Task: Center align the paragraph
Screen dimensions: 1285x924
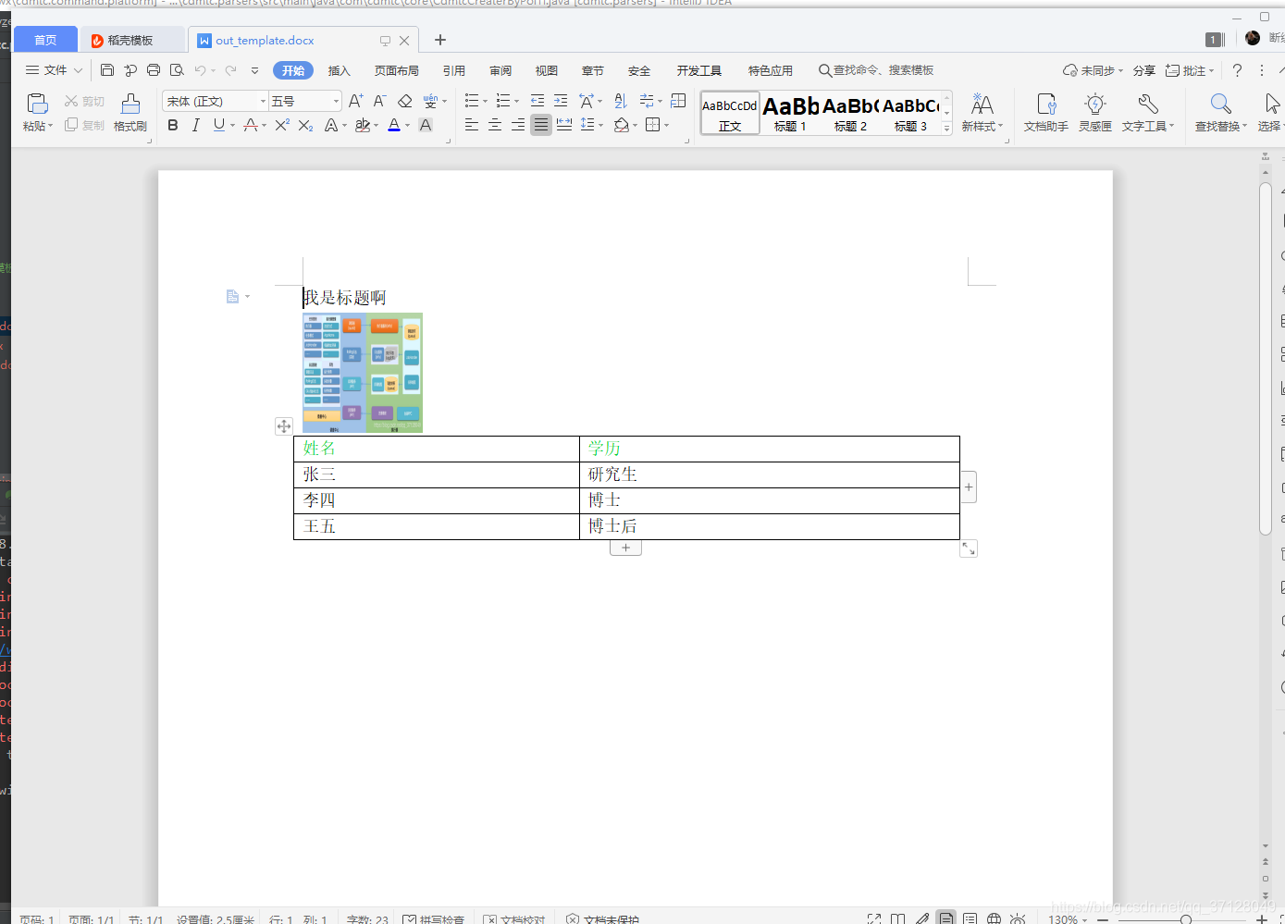Action: click(x=495, y=125)
